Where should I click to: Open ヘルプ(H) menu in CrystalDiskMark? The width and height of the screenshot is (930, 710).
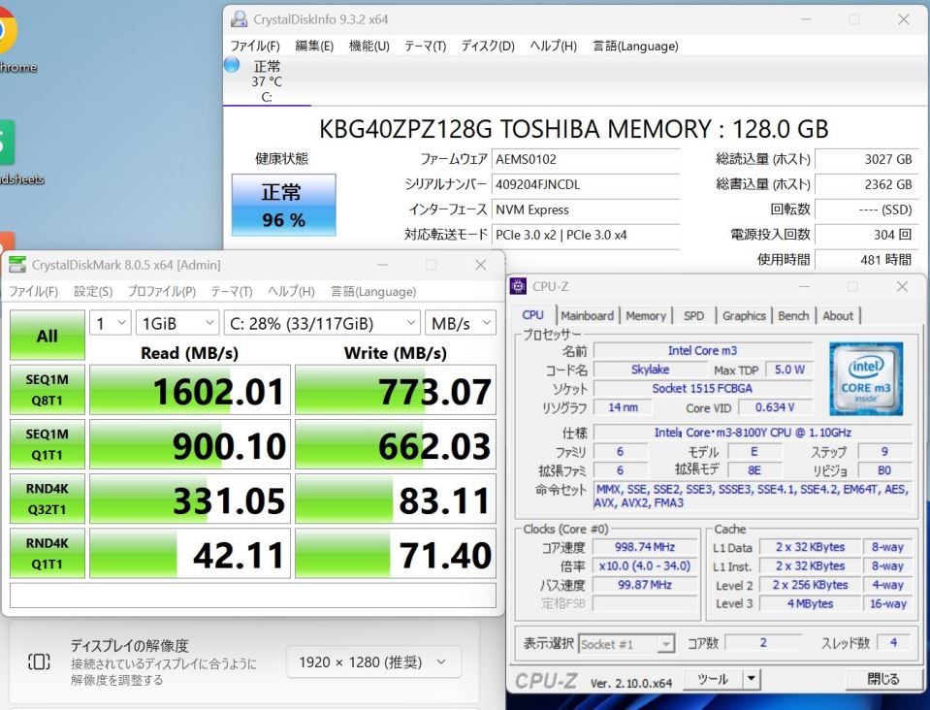291,291
